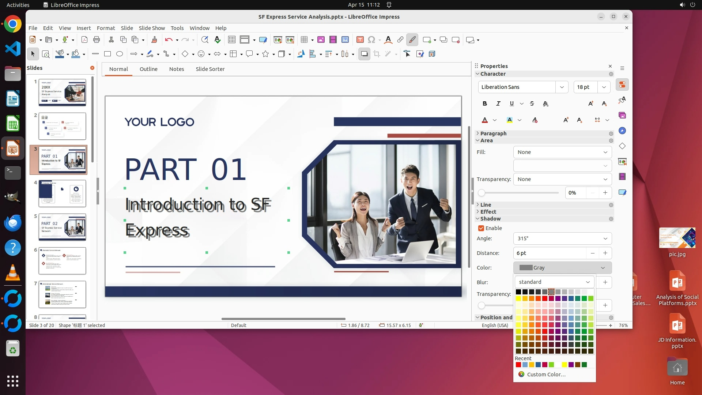This screenshot has width=702, height=395.
Task: Click the Bold formatting icon
Action: (x=485, y=104)
